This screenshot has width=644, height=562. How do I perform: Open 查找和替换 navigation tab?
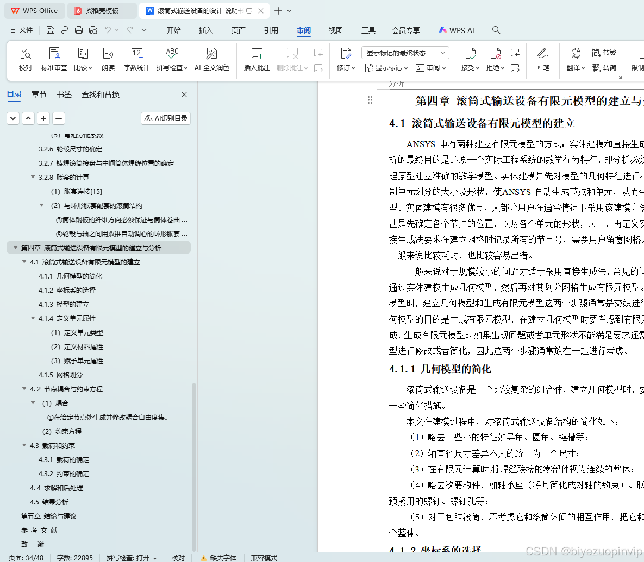(101, 95)
